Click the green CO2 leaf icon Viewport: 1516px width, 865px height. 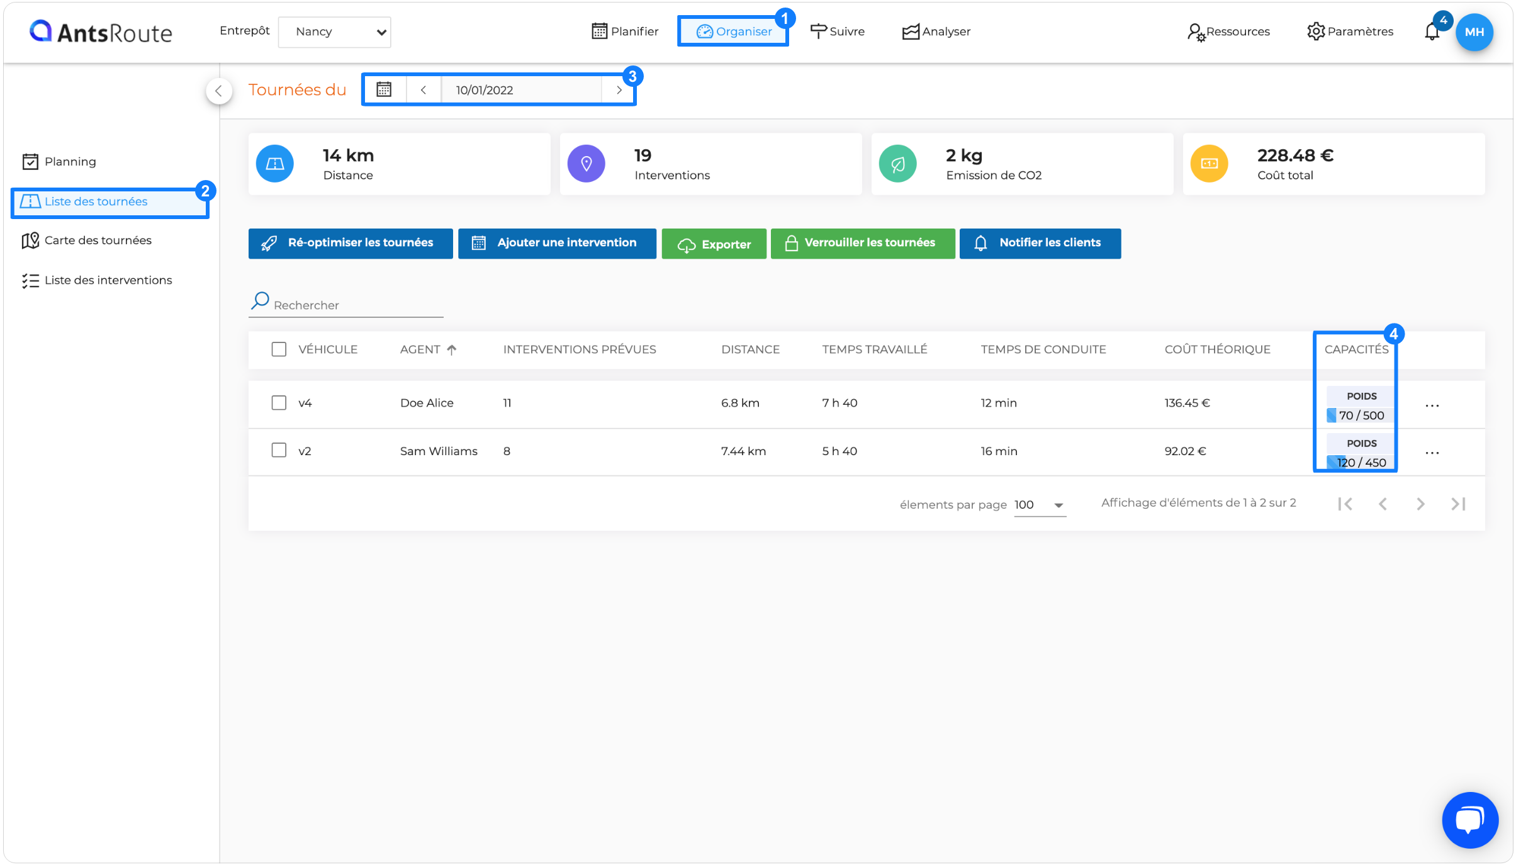[898, 164]
